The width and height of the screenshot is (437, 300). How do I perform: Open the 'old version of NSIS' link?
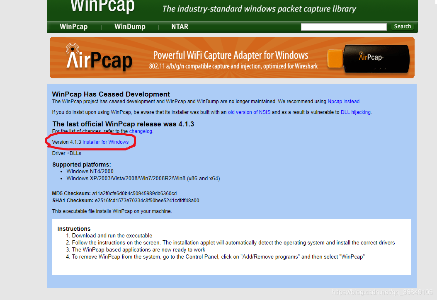249,112
